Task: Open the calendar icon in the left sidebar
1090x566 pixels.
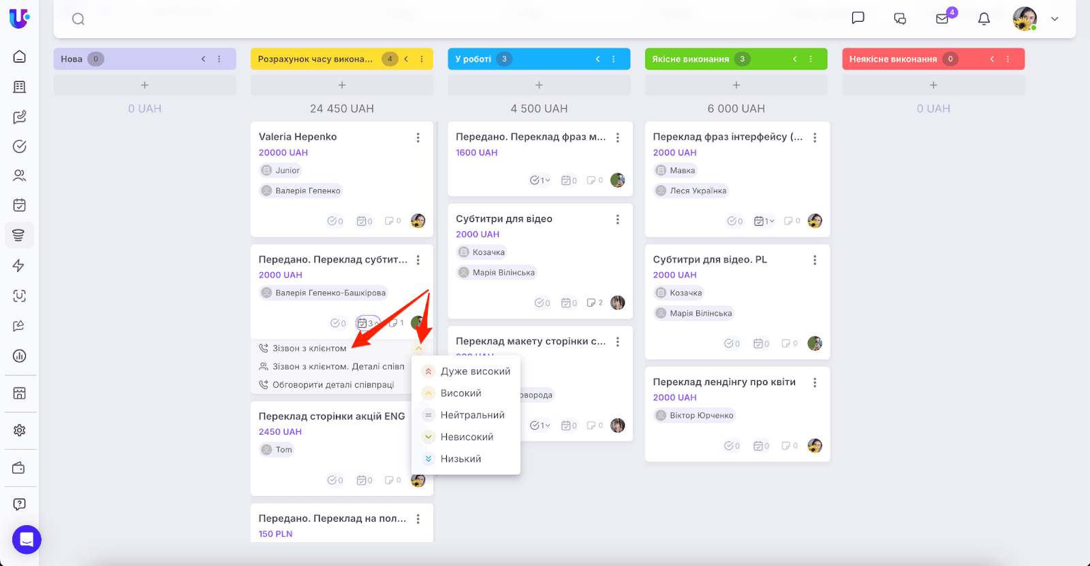Action: point(20,205)
